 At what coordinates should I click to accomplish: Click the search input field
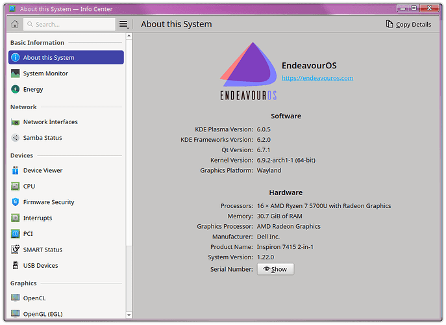[71, 24]
